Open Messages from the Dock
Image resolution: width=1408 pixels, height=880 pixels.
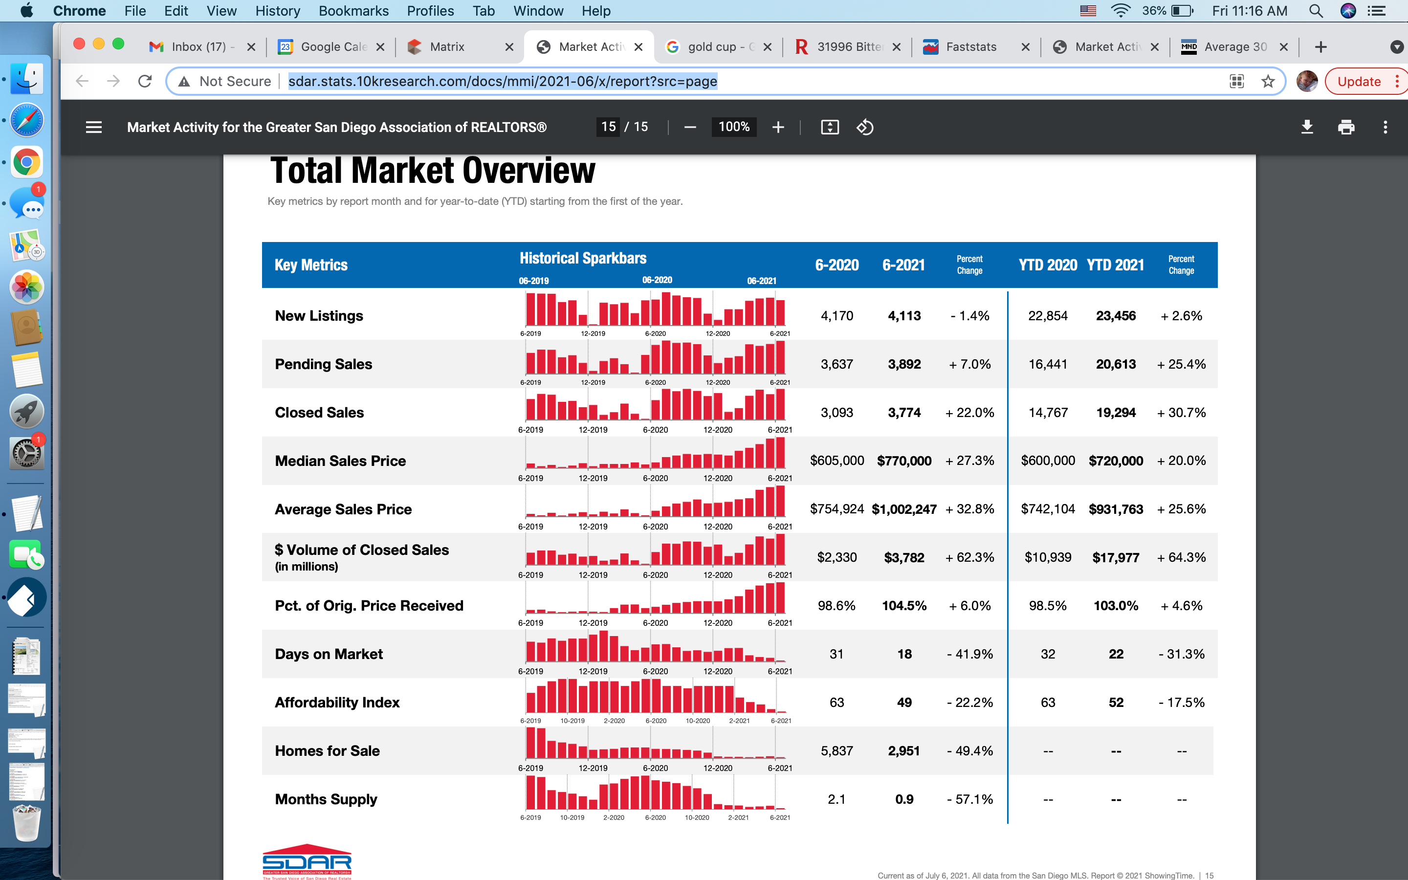point(27,203)
